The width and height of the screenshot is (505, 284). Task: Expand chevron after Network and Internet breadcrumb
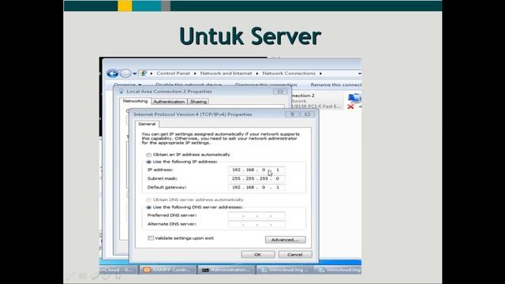pyautogui.click(x=257, y=73)
